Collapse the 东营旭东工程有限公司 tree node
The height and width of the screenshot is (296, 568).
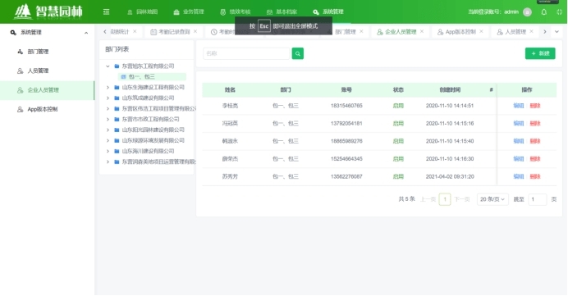point(108,66)
